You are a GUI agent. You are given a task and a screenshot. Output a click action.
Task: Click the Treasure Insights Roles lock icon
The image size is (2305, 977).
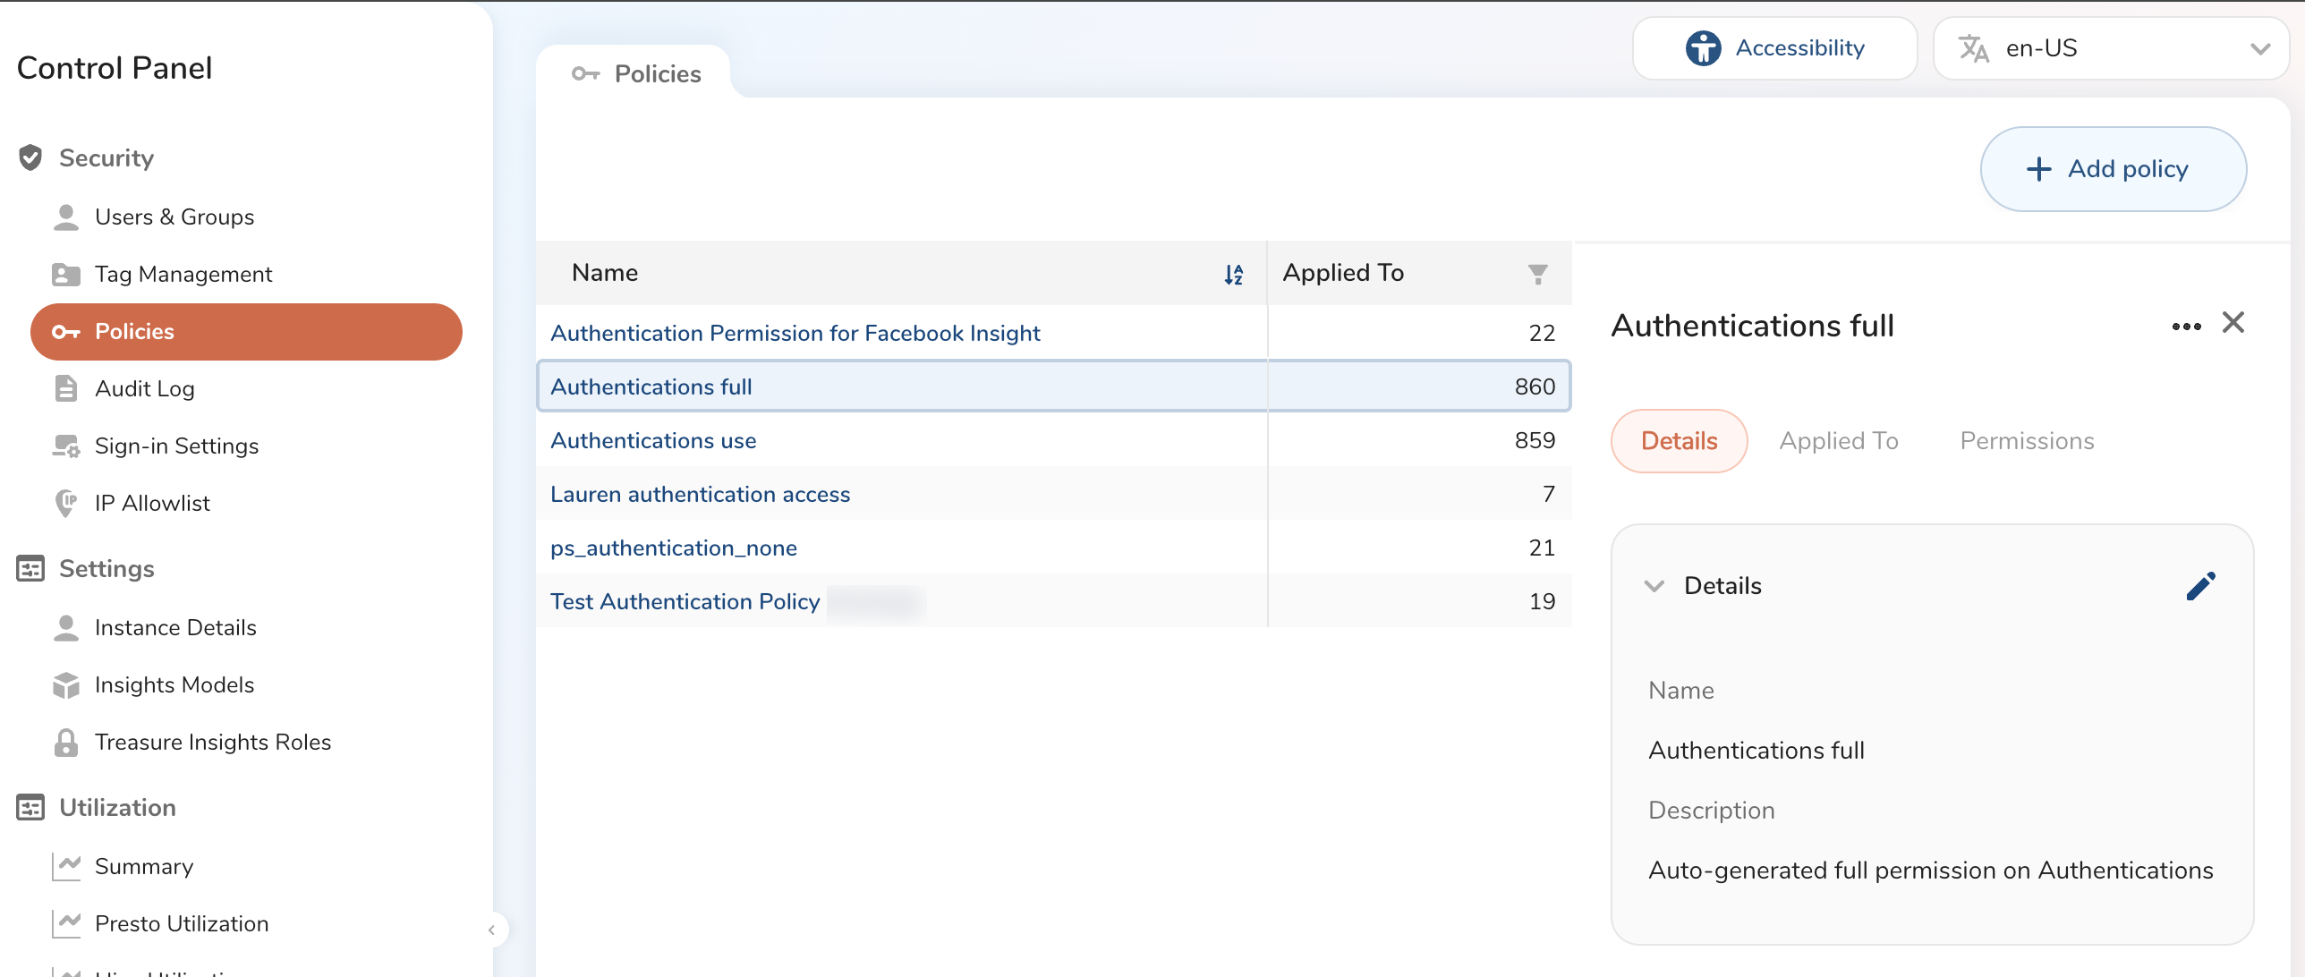[66, 742]
